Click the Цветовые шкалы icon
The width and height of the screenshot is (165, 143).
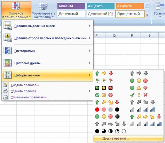(8, 63)
